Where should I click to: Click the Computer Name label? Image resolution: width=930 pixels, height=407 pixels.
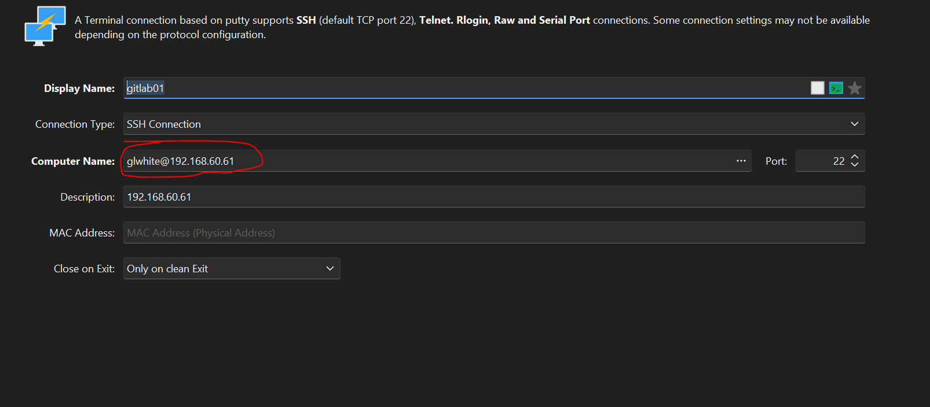73,161
